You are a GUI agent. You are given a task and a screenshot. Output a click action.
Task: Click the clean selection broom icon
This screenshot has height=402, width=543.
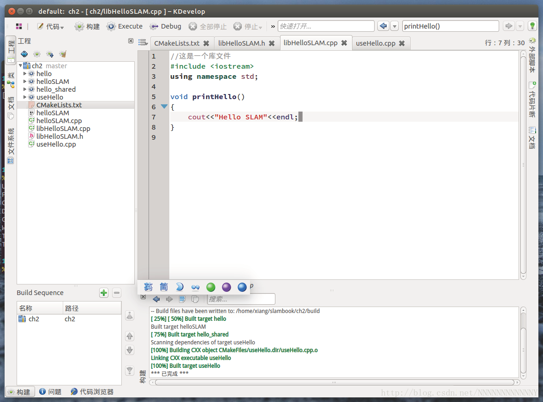63,54
